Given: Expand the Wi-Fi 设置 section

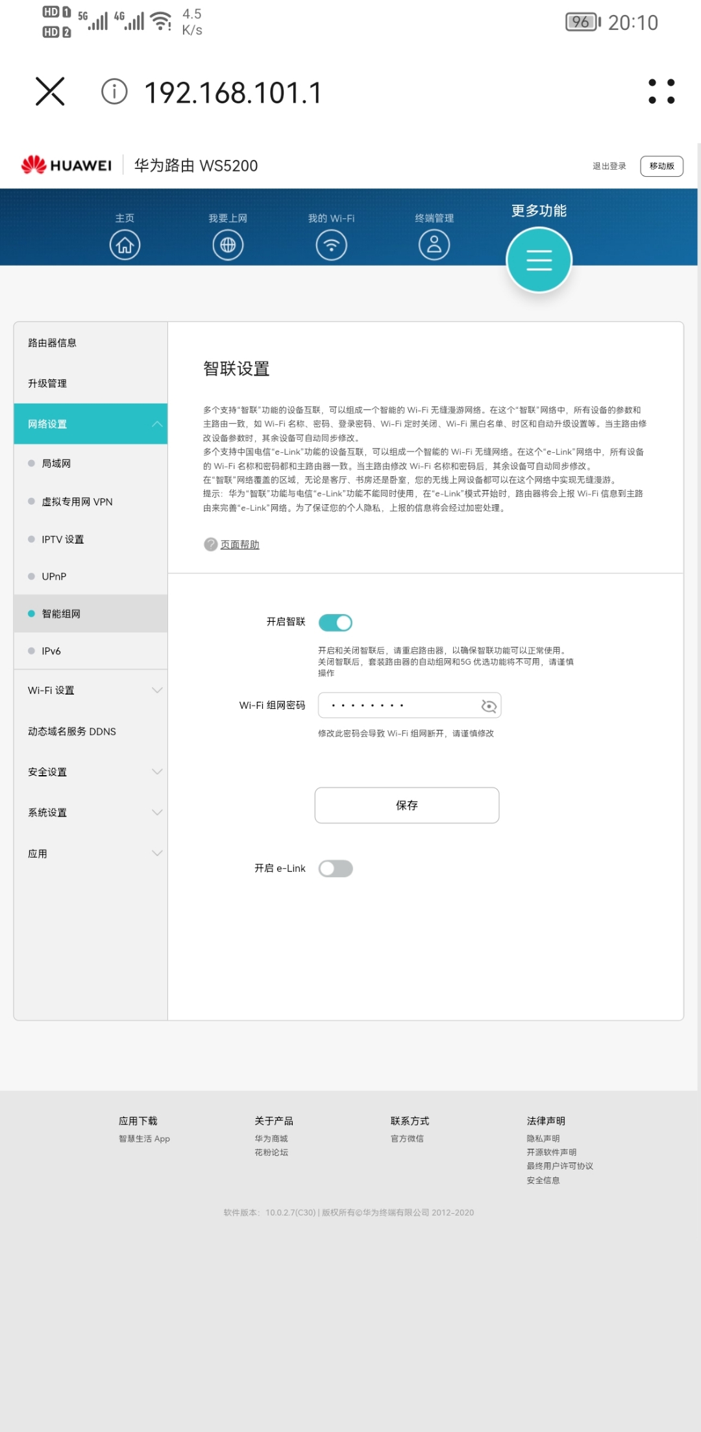Looking at the screenshot, I should tap(90, 690).
